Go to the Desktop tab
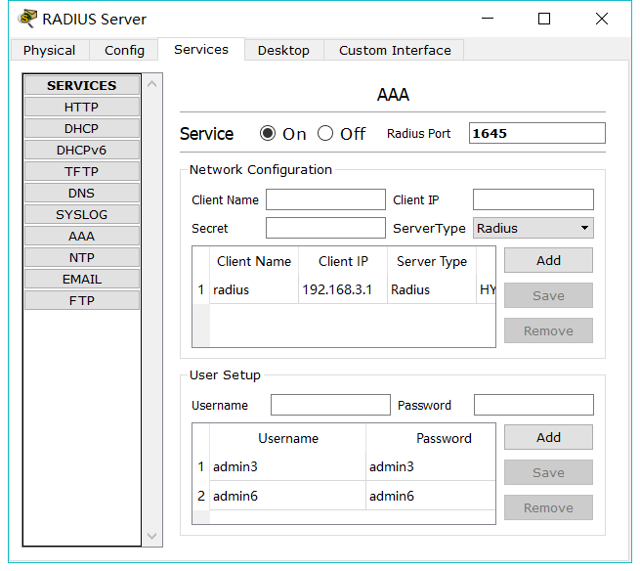 [283, 50]
